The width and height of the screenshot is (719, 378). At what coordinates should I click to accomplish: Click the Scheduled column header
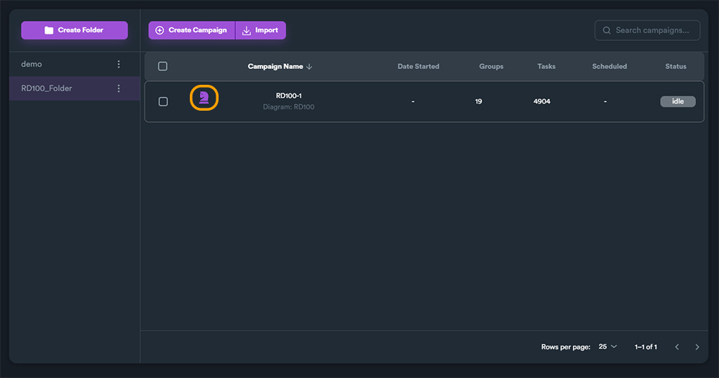610,66
